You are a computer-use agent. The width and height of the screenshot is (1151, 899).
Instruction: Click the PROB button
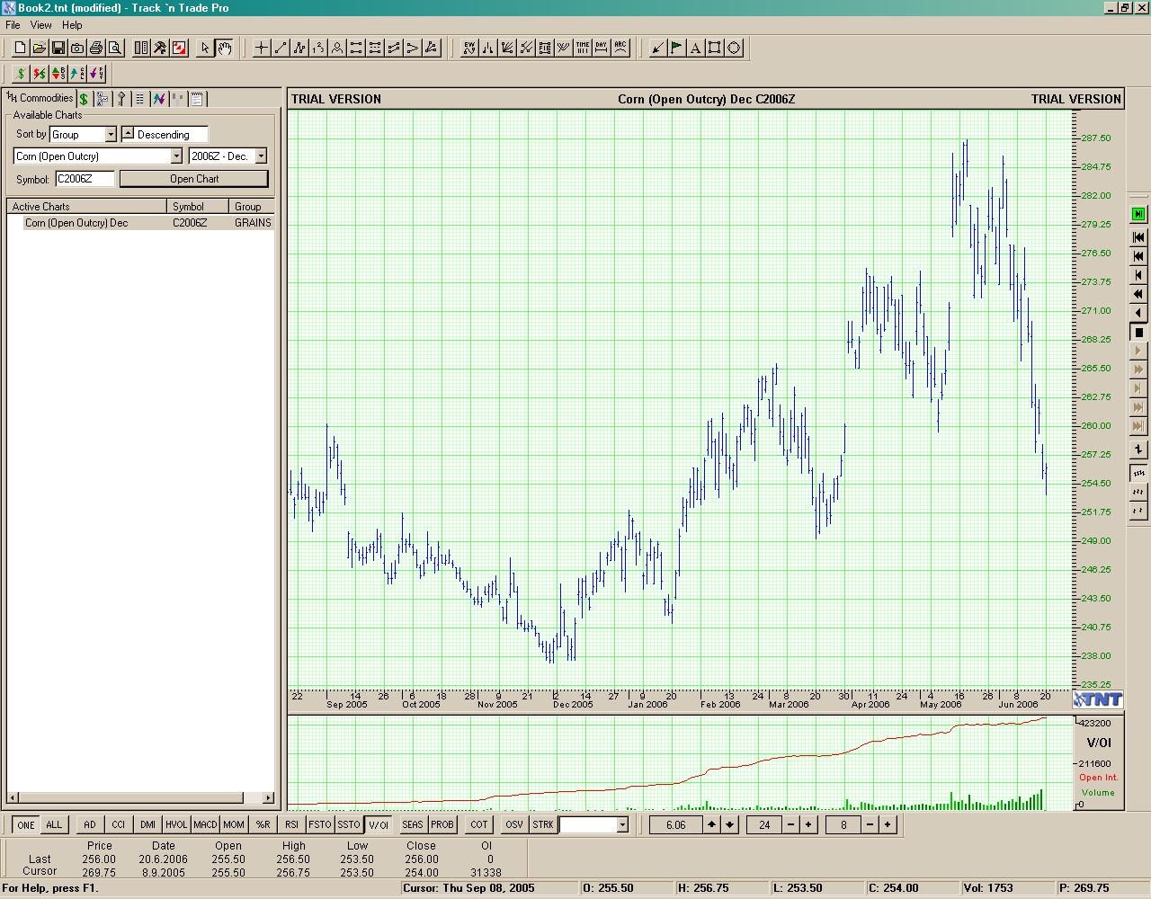tap(442, 824)
